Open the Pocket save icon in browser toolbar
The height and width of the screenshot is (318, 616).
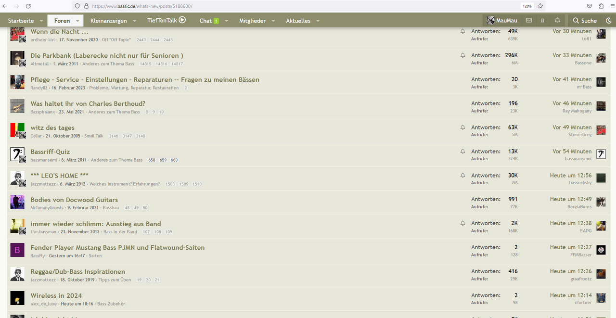pyautogui.click(x=590, y=6)
